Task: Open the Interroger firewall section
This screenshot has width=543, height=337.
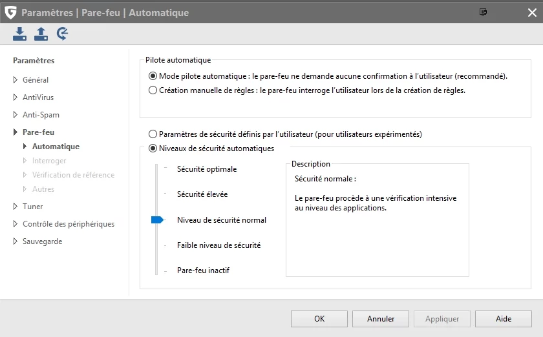Action: point(49,161)
